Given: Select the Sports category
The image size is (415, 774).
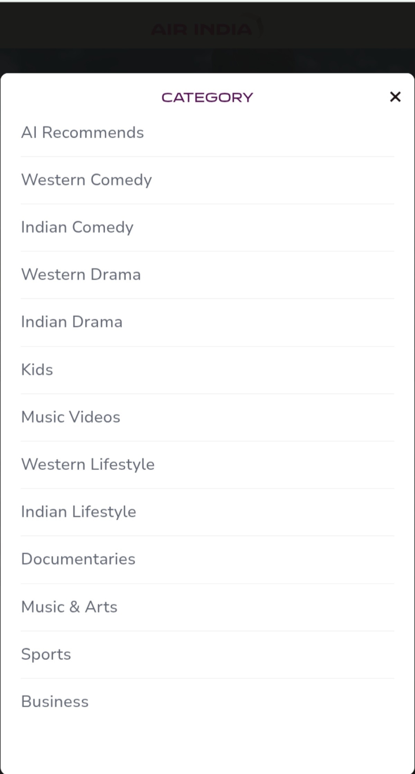Looking at the screenshot, I should 46,654.
